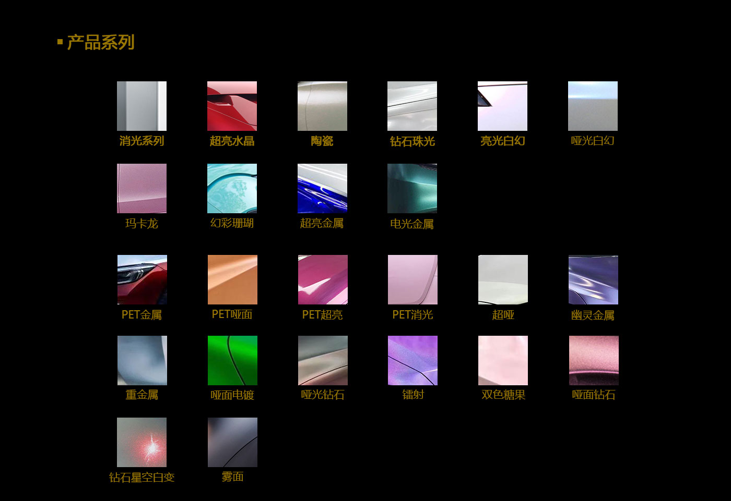Image resolution: width=731 pixels, height=501 pixels.
Task: Click the violet 镭射 thumbnail
Action: pyautogui.click(x=412, y=360)
